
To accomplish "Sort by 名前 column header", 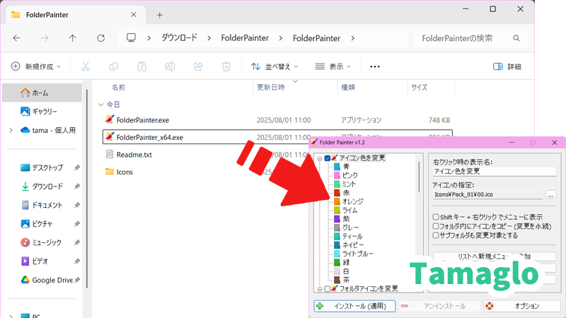I will (x=118, y=87).
